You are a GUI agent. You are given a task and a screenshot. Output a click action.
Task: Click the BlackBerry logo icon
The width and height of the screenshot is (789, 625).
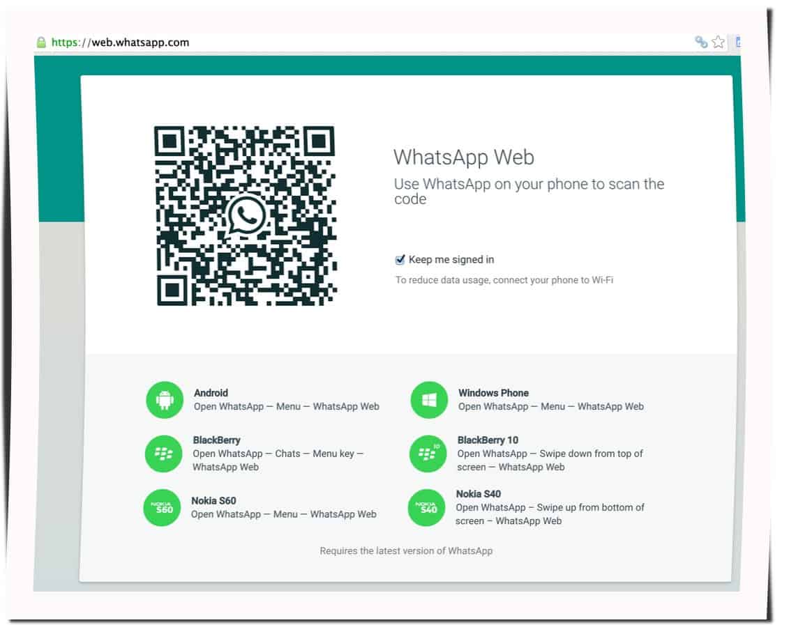pos(163,454)
